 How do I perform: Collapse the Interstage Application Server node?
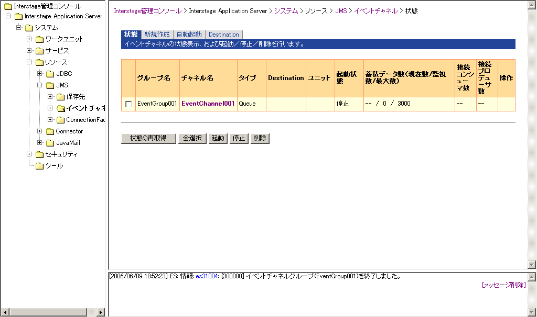(x=8, y=16)
